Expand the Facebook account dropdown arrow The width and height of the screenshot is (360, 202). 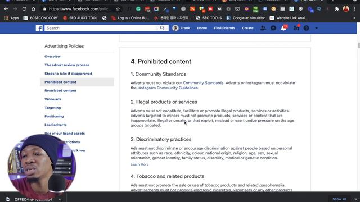coord(316,28)
